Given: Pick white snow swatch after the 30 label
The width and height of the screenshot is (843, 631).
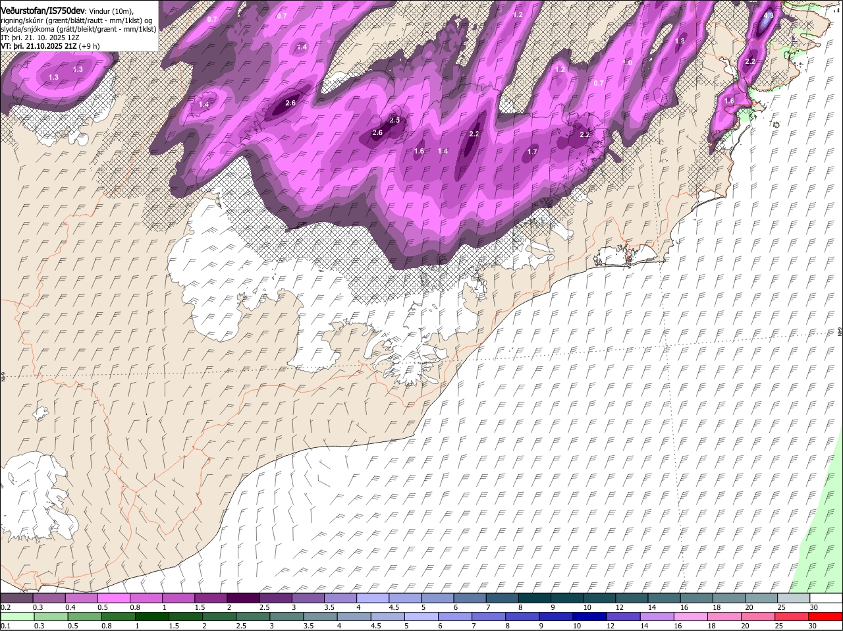Looking at the screenshot, I should pyautogui.click(x=827, y=598).
